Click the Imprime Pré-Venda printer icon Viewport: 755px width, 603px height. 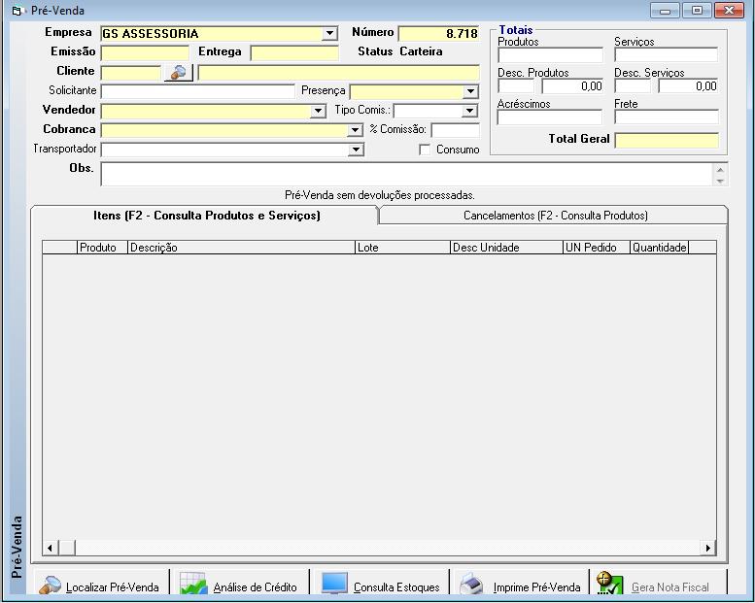point(471,586)
